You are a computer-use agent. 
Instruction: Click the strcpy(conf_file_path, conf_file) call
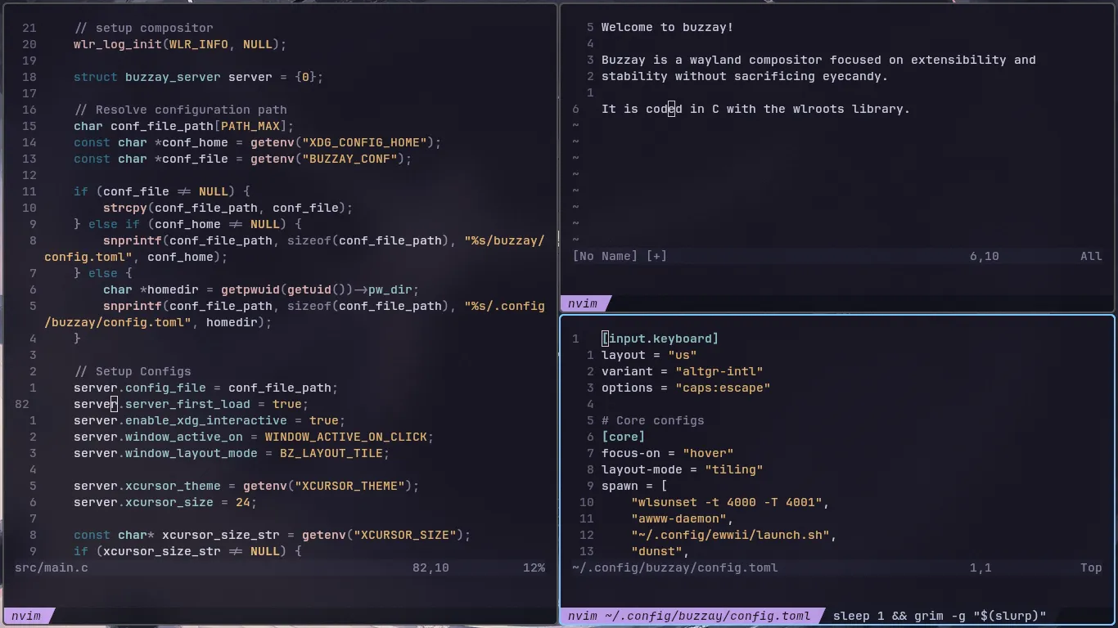228,208
